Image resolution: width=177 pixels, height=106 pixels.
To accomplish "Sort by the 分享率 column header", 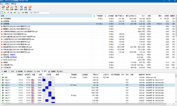I will click(x=166, y=16).
